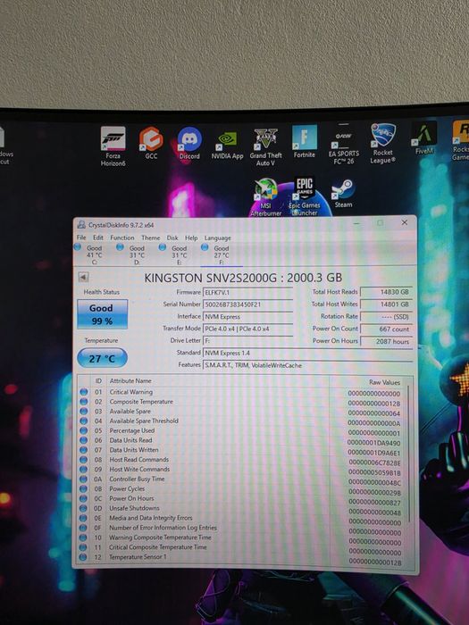
Task: Click the status circle for Temperature Sensor 1
Action: (83, 557)
